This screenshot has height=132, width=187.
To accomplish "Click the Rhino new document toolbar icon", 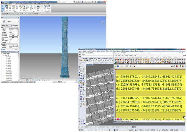I will tap(80, 60).
